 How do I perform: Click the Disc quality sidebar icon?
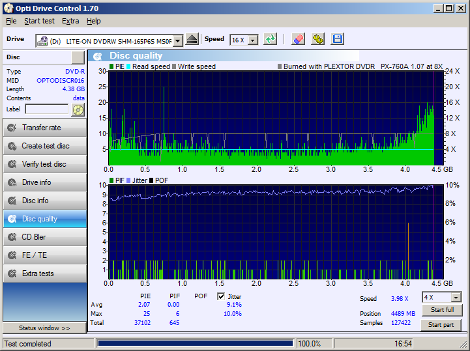(x=12, y=219)
